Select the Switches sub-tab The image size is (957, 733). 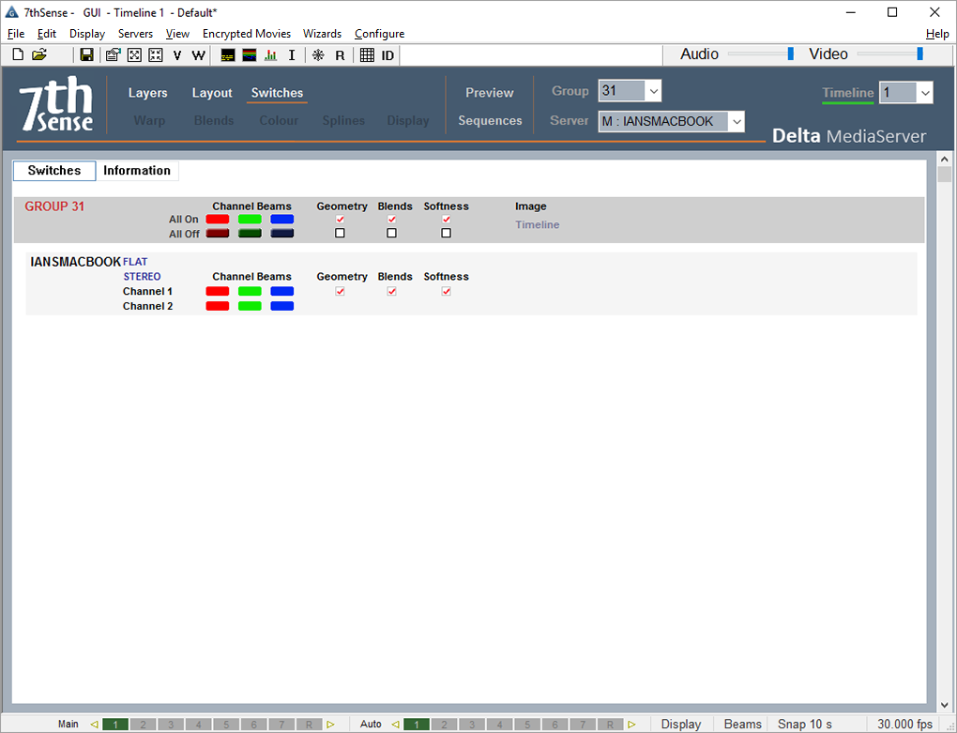(x=54, y=170)
